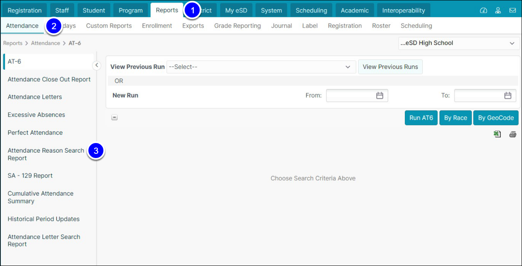Image resolution: width=522 pixels, height=266 pixels.
Task: Open the Grade Reporting sub-tab
Action: tap(238, 26)
